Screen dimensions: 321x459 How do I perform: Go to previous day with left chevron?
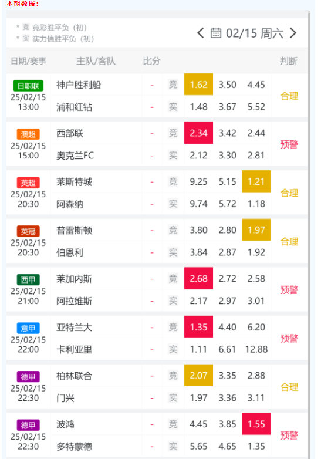[201, 33]
